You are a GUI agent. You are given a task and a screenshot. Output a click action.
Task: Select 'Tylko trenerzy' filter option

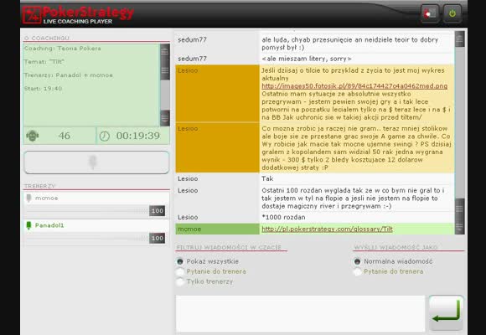[x=180, y=281]
